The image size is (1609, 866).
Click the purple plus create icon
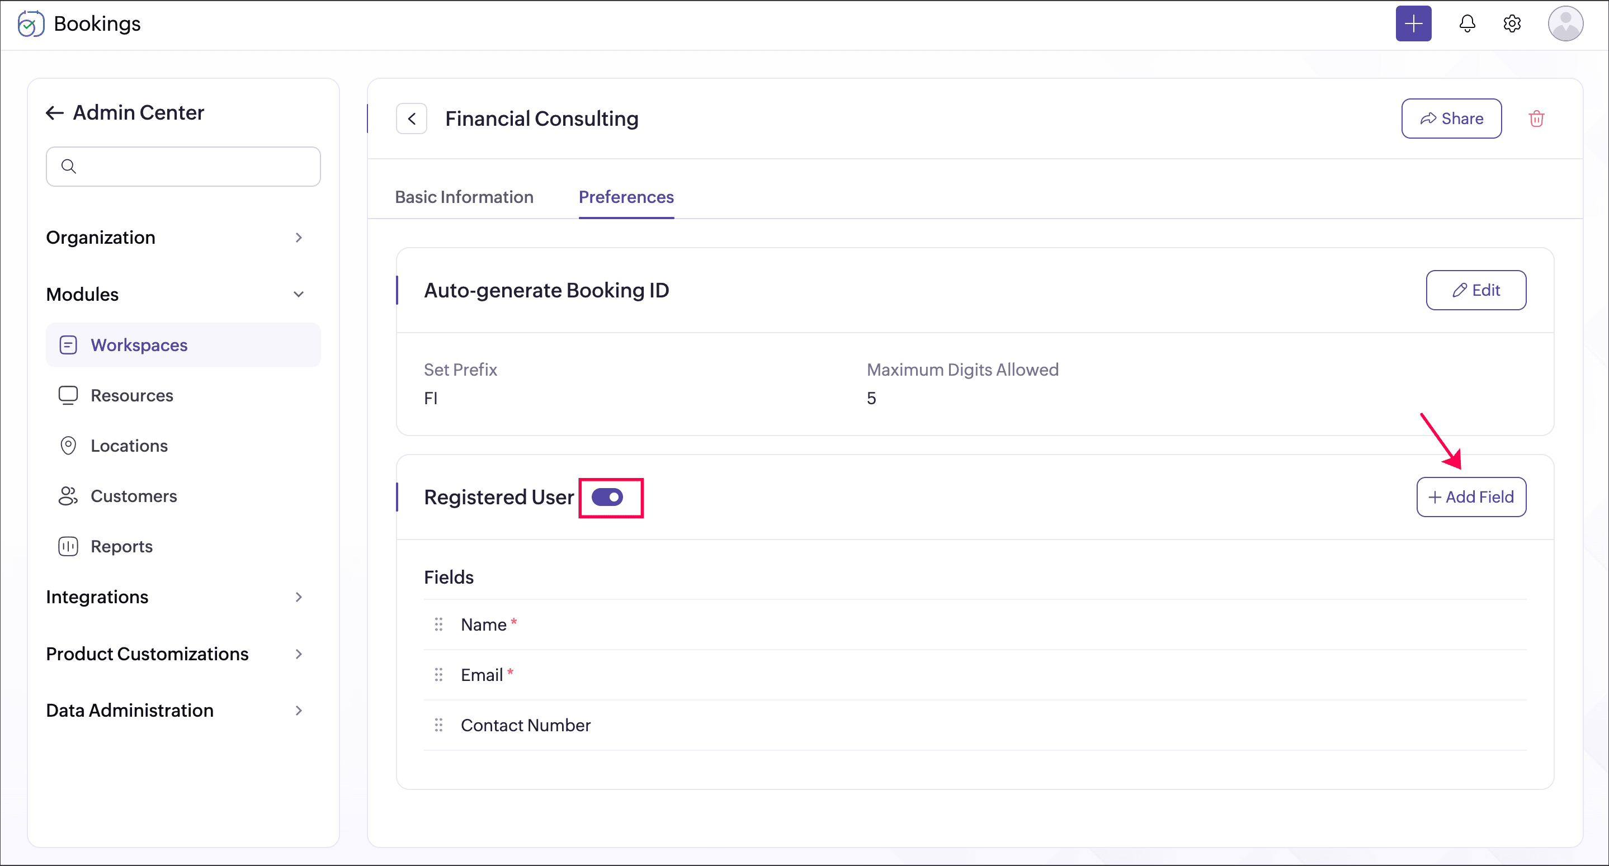click(x=1413, y=23)
